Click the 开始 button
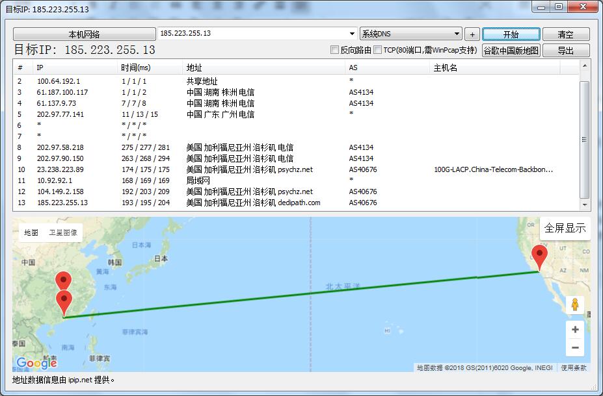This screenshot has height=396, width=603. (511, 34)
